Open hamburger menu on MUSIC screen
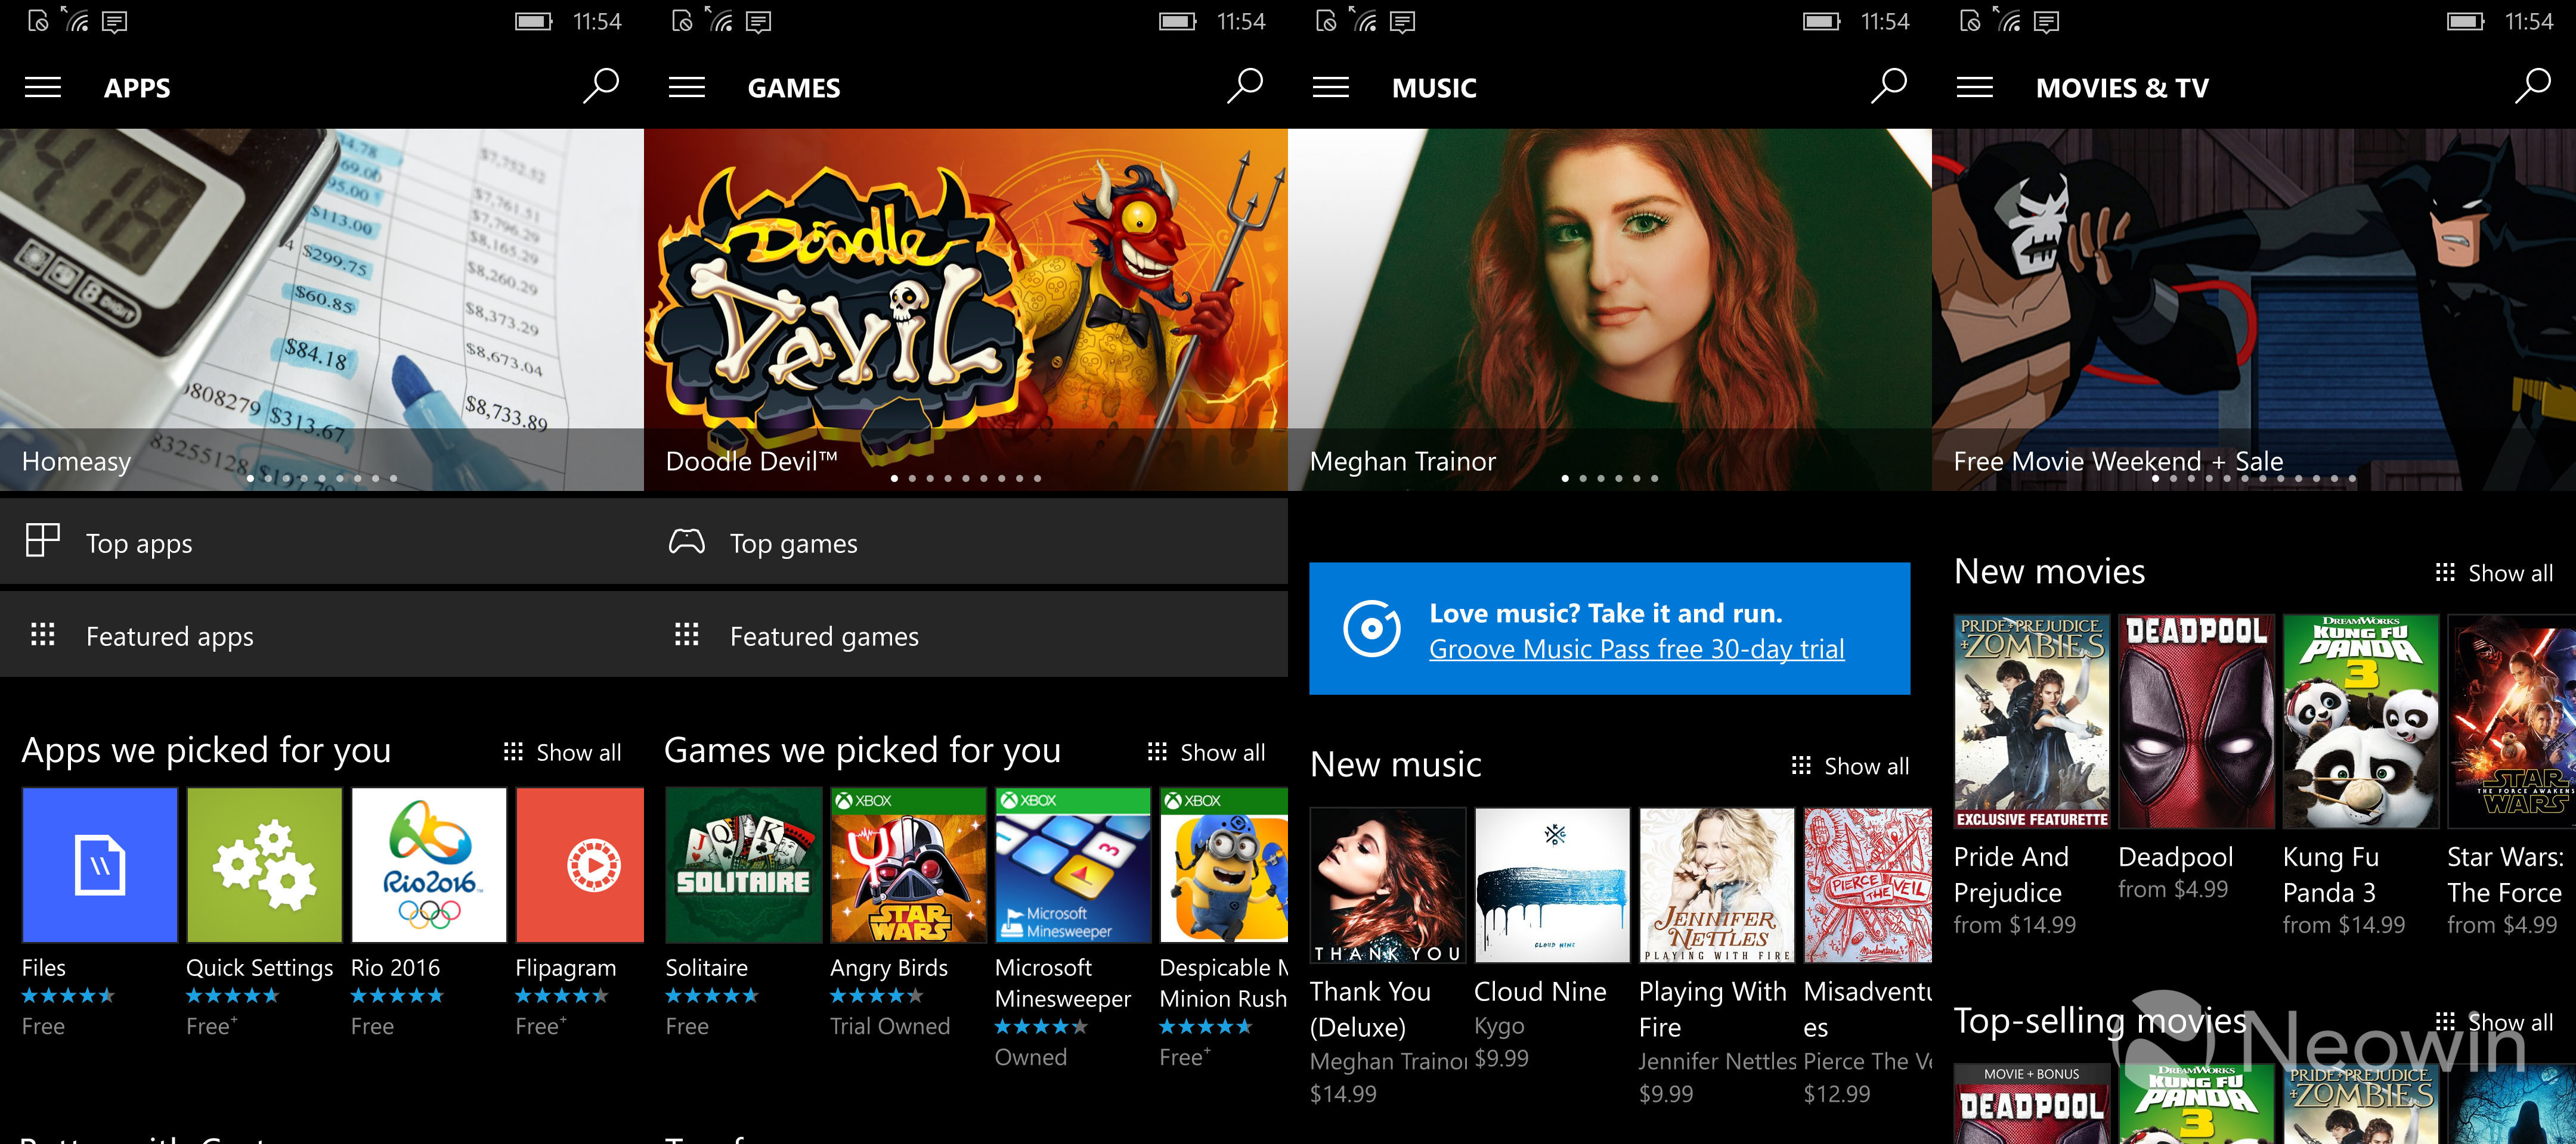This screenshot has width=2576, height=1144. pos(1331,87)
